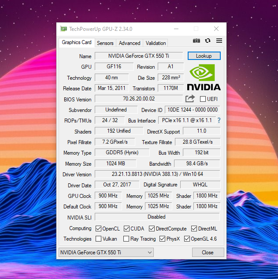Toggle the DirectML checkbox
278x279 pixels.
pyautogui.click(x=194, y=228)
